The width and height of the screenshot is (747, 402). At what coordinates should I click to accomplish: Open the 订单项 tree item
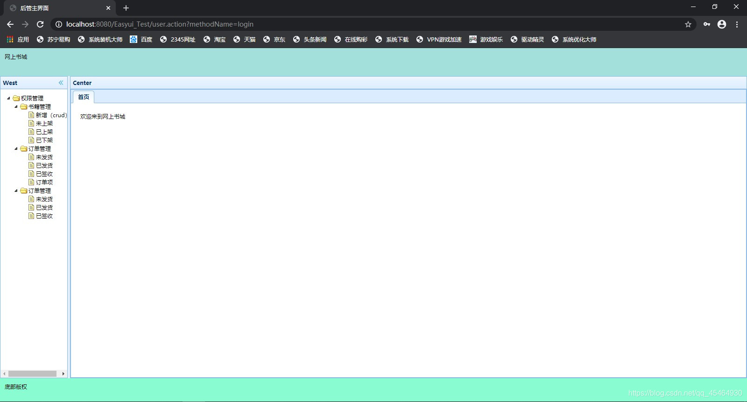click(44, 182)
